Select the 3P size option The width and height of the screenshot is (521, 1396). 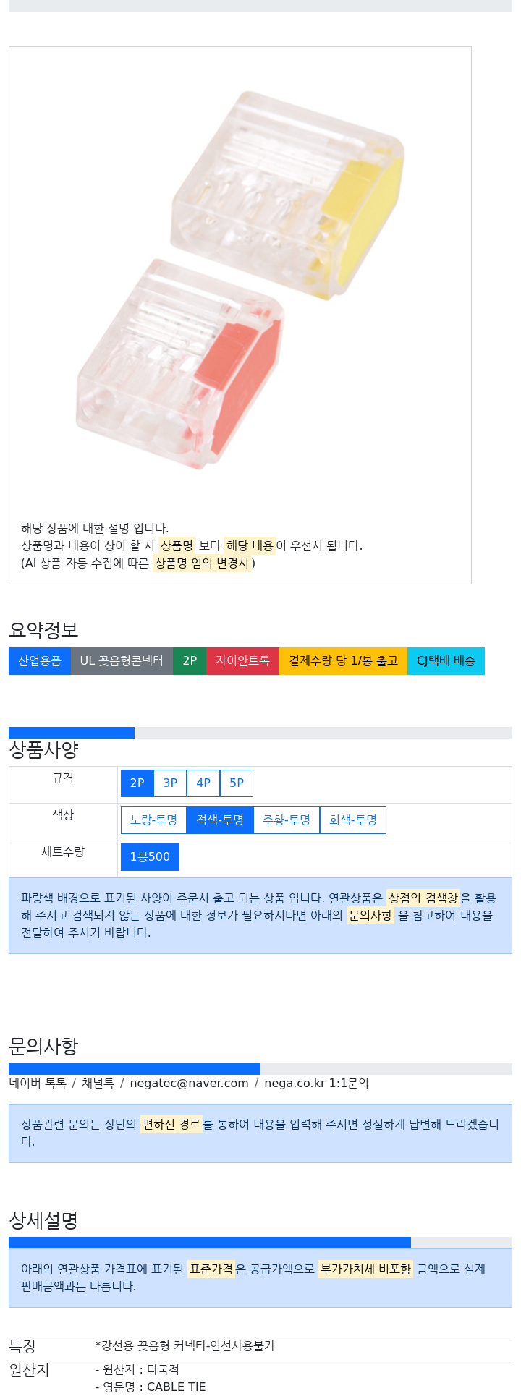coord(170,783)
